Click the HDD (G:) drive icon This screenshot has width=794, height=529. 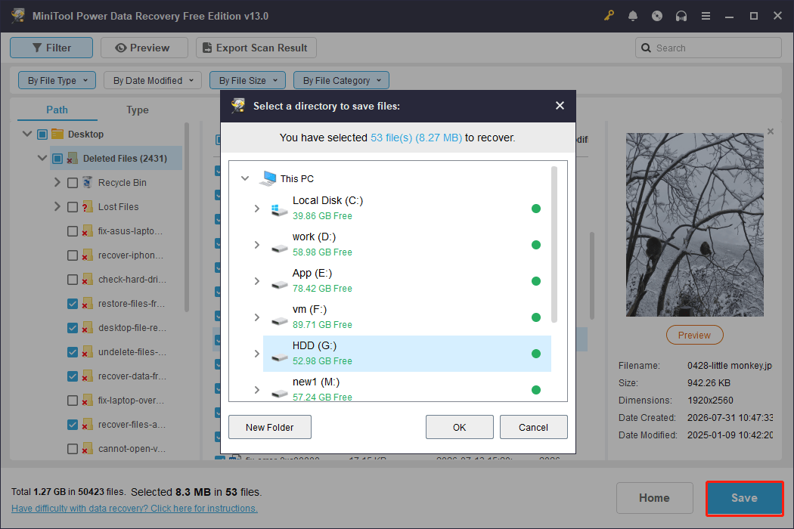[x=279, y=357]
